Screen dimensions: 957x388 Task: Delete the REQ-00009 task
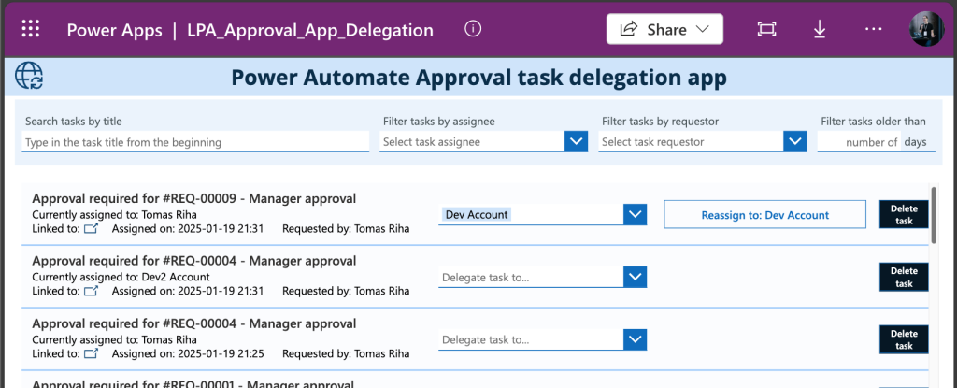tap(904, 214)
